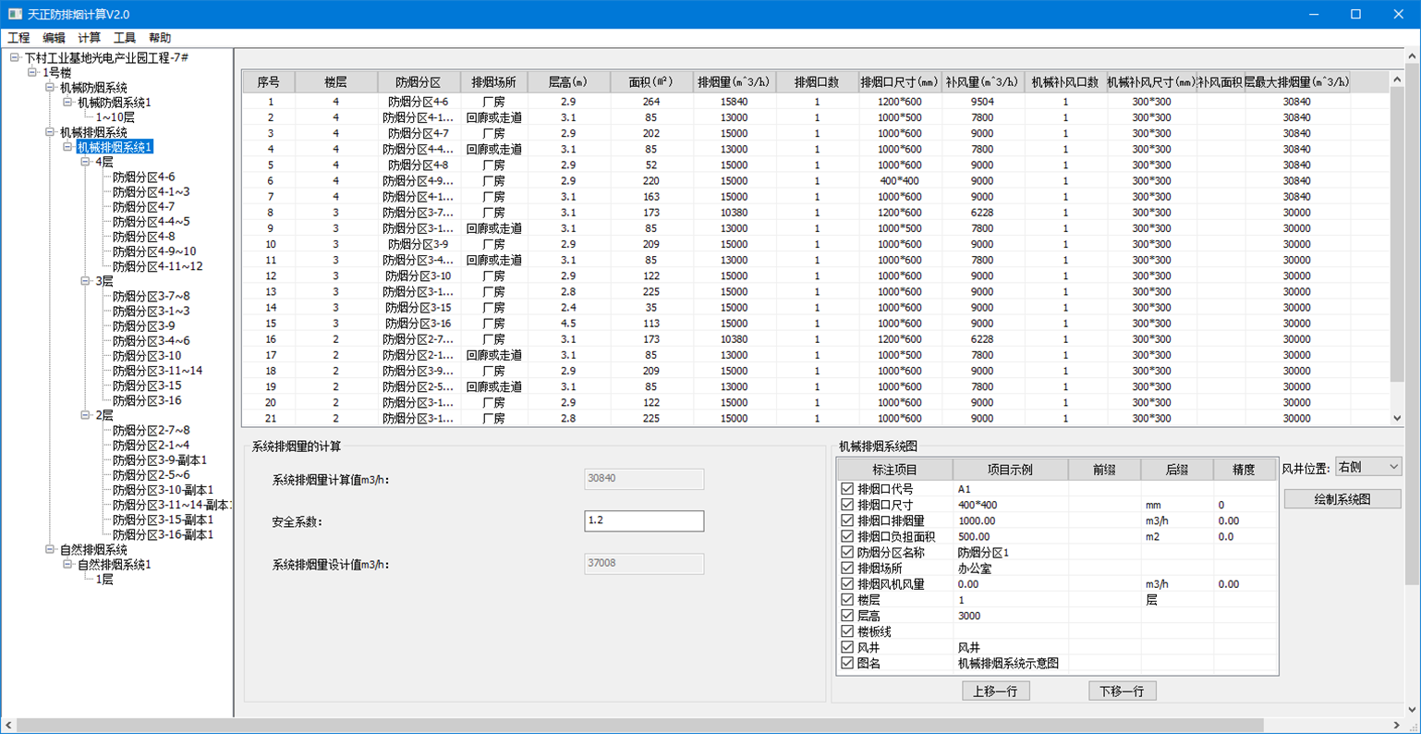Viewport: 1421px width, 734px height.
Task: Toggle the 排烟风机风量 checkbox
Action: [x=847, y=584]
